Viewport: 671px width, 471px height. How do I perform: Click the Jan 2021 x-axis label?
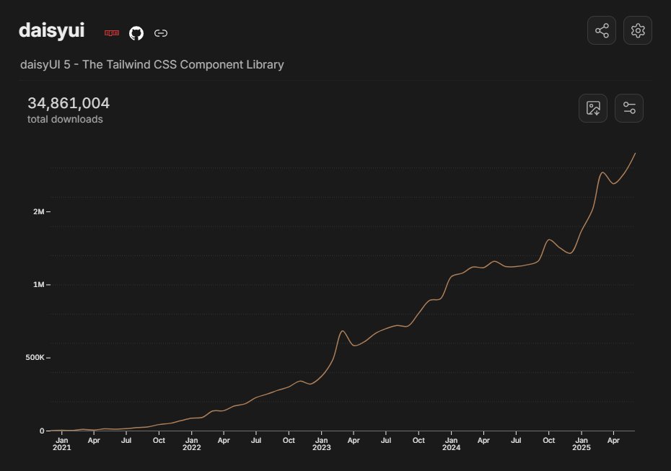[61, 444]
